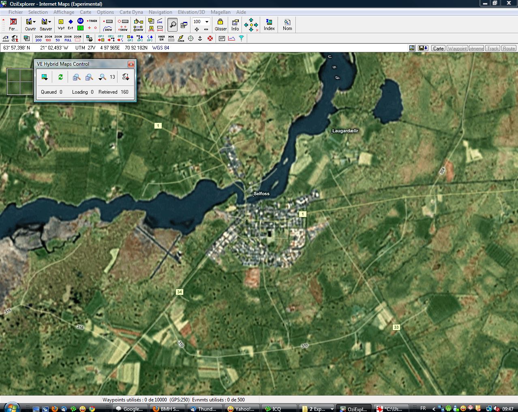Select the Evt event placement tool
518x412 pixels.
point(71,24)
